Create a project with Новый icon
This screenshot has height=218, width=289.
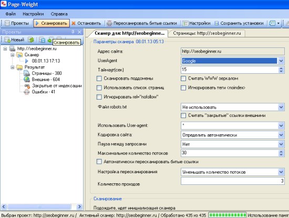point(7,39)
